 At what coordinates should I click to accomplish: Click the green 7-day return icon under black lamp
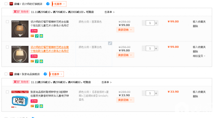pyautogui.click(x=37, y=36)
